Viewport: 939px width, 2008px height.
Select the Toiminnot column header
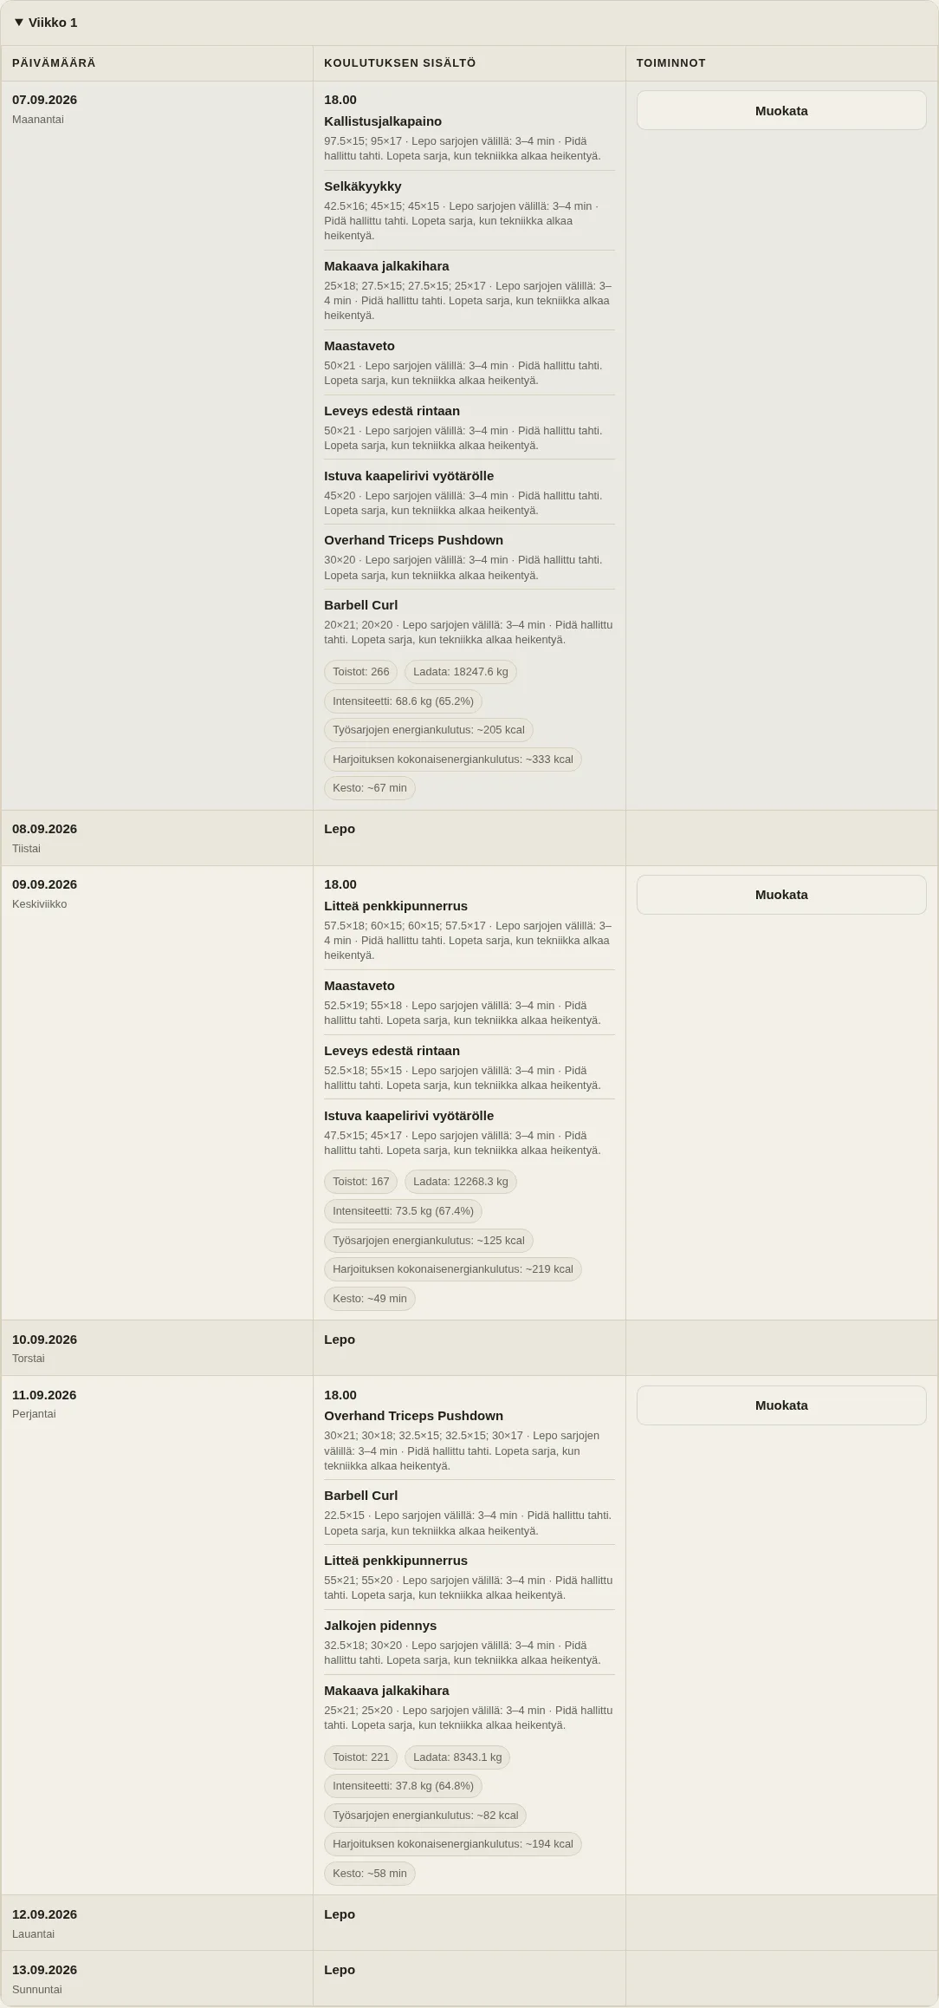[671, 63]
